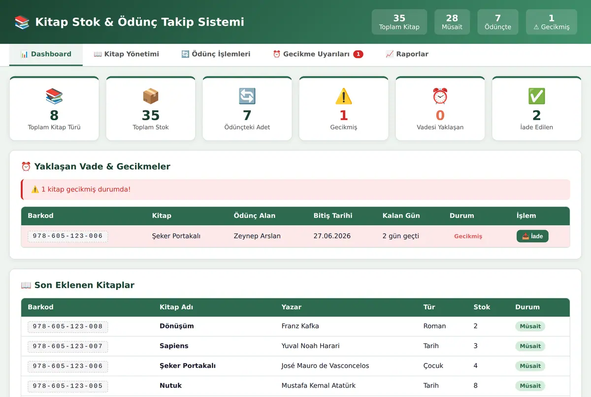
Task: Click the book title Dönüşüm
Action: [x=177, y=326]
